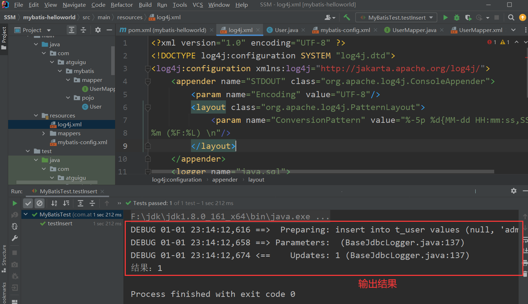Screen dimensions: 528x304
Task: Click the red error indicator in editor
Action: click(492, 42)
